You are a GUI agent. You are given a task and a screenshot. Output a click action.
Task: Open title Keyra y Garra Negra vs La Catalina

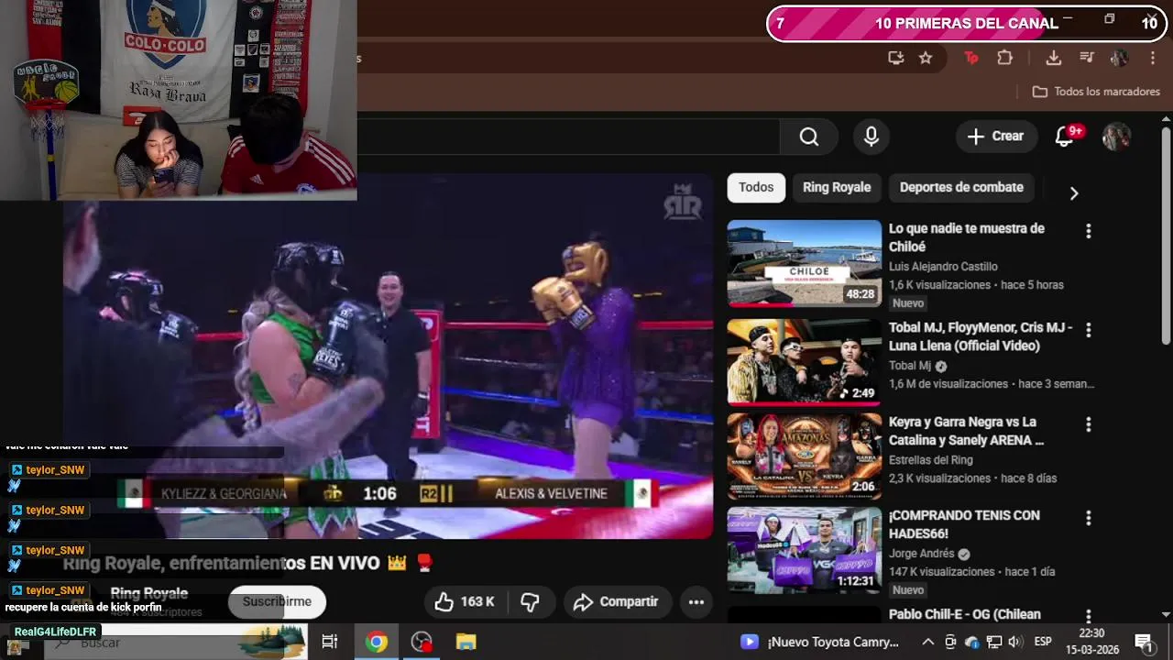point(967,431)
